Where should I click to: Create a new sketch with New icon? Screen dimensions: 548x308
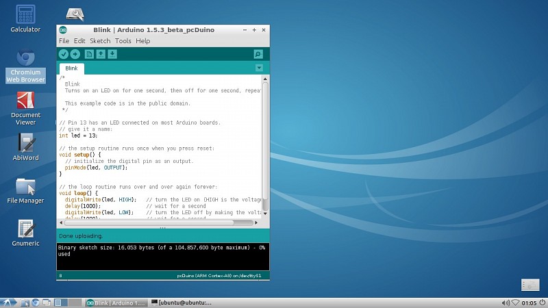tap(89, 54)
